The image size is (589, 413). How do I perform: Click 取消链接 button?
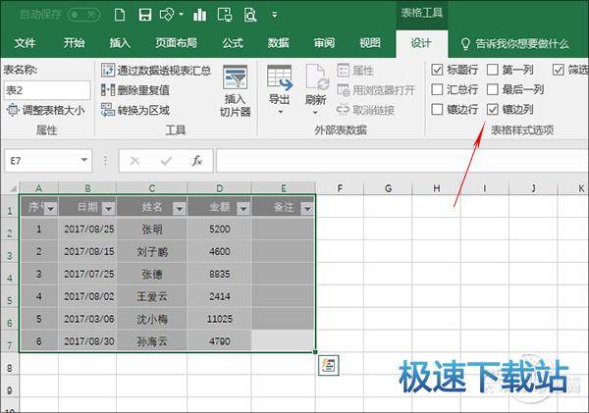pyautogui.click(x=366, y=110)
